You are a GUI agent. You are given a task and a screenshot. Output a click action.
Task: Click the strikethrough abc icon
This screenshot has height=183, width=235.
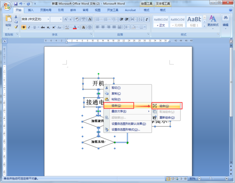click(43, 27)
